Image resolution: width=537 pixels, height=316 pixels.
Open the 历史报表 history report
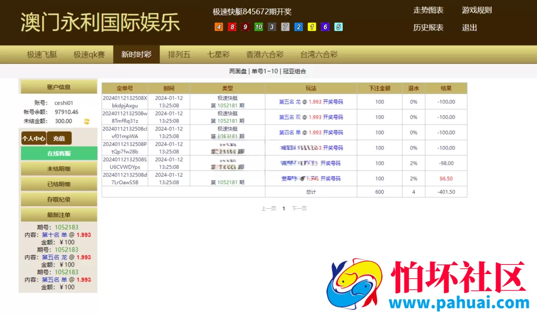(x=428, y=27)
